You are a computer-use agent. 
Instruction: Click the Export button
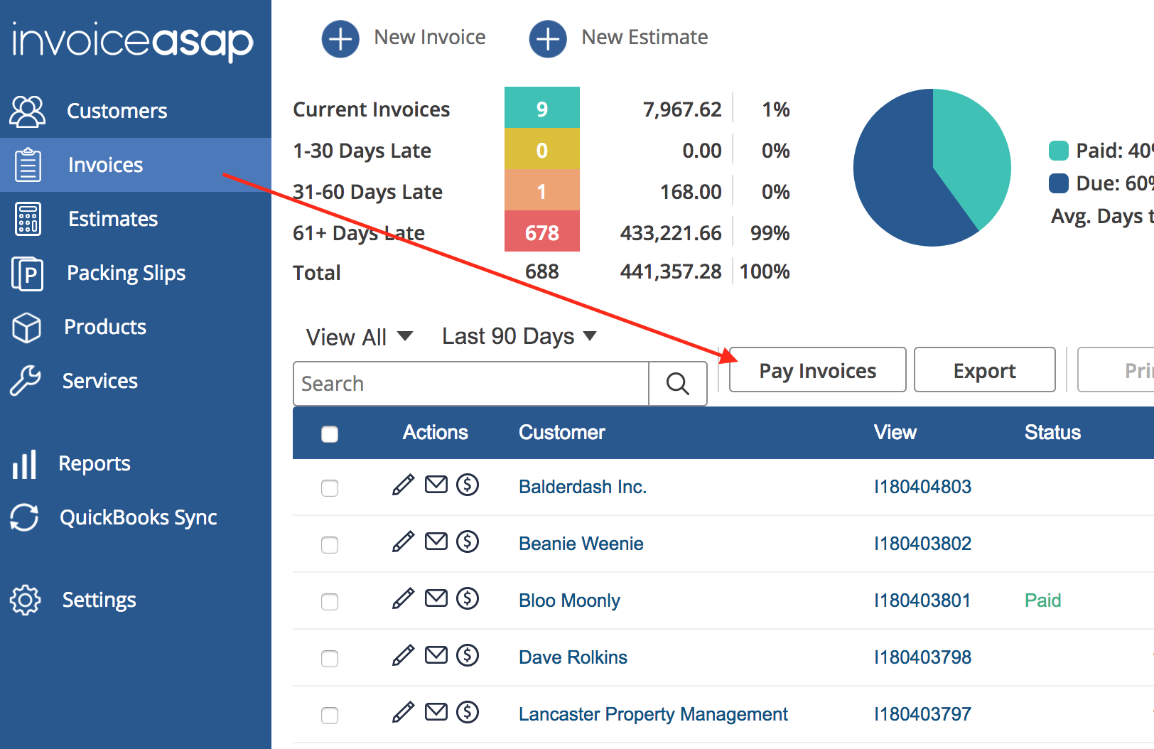(x=985, y=370)
